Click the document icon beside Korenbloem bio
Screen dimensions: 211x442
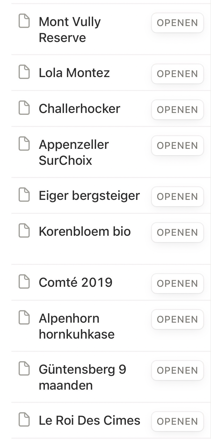24,231
